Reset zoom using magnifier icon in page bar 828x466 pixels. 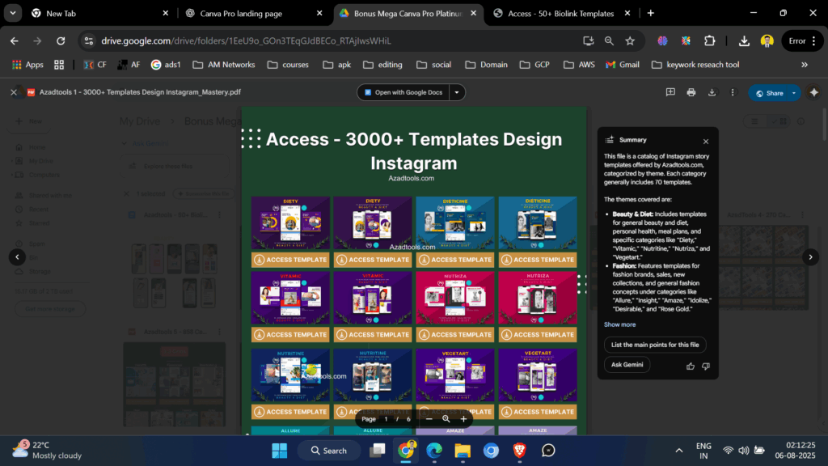(446, 419)
